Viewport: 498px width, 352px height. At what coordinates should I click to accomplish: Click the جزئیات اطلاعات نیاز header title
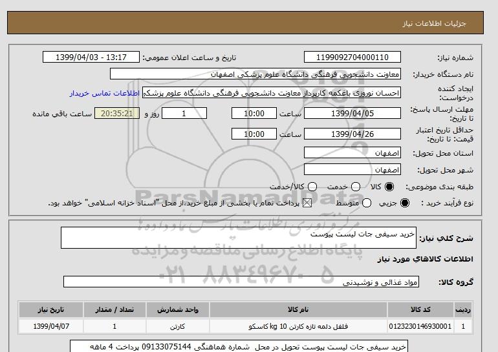click(x=434, y=23)
